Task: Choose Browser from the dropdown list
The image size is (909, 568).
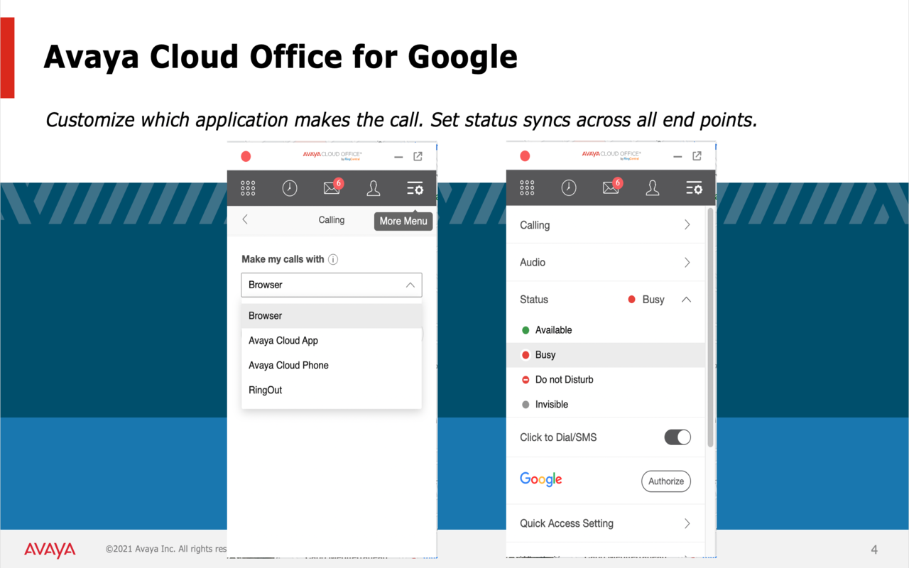Action: (332, 316)
